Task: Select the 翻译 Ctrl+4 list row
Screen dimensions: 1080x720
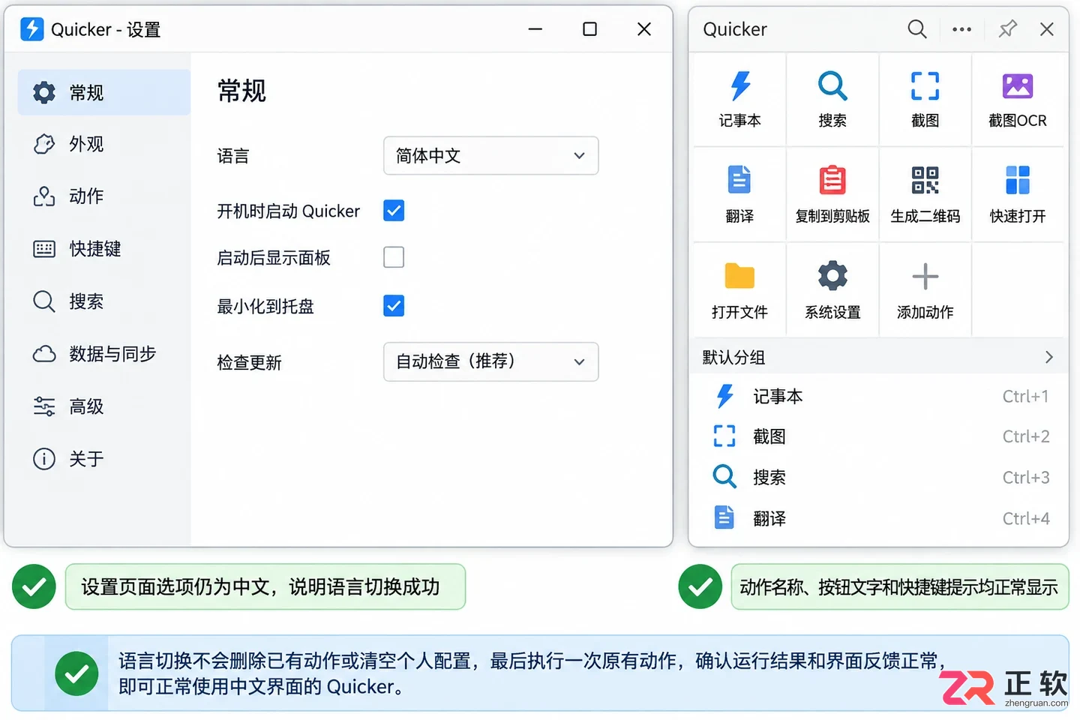Action: click(x=878, y=518)
